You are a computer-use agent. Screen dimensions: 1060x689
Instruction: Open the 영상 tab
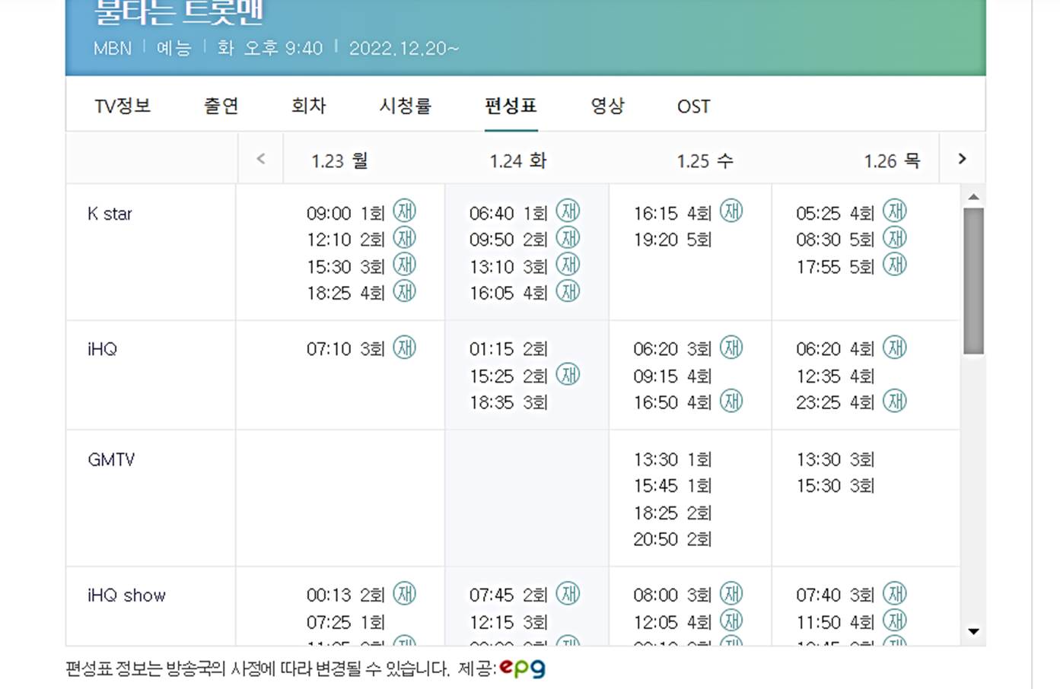pyautogui.click(x=606, y=106)
